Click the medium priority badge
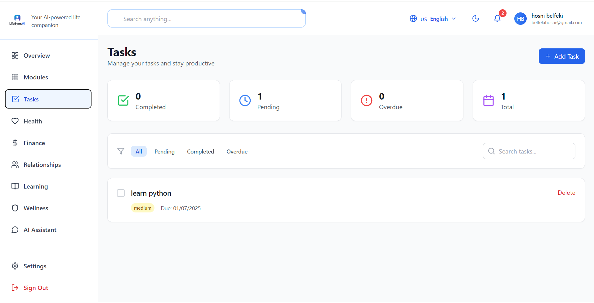This screenshot has width=594, height=303. [143, 208]
